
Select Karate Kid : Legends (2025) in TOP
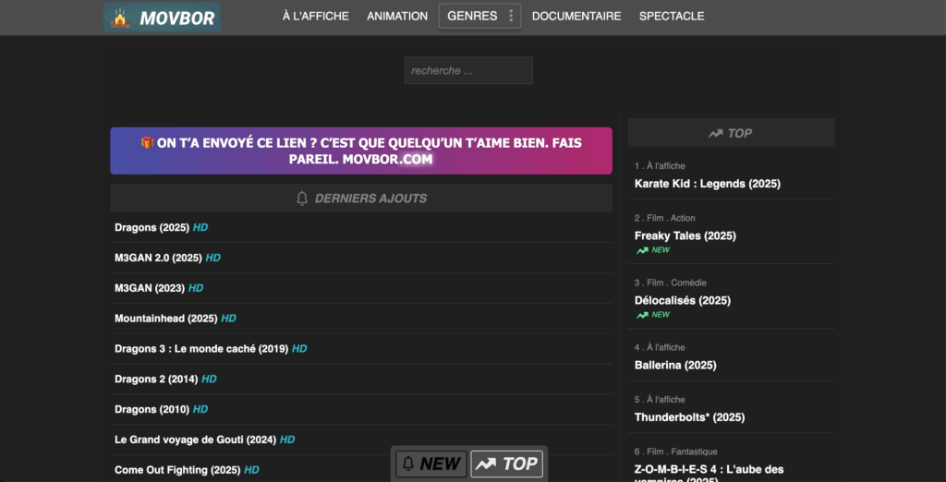pos(707,184)
